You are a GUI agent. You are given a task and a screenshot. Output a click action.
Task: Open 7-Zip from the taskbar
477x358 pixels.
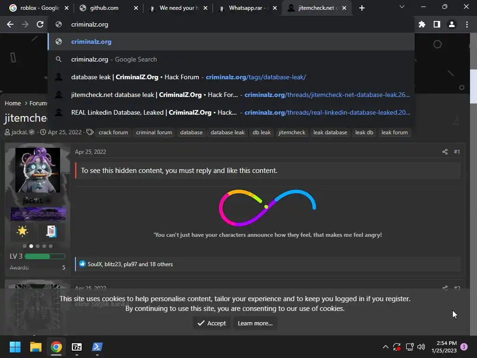tap(77, 347)
